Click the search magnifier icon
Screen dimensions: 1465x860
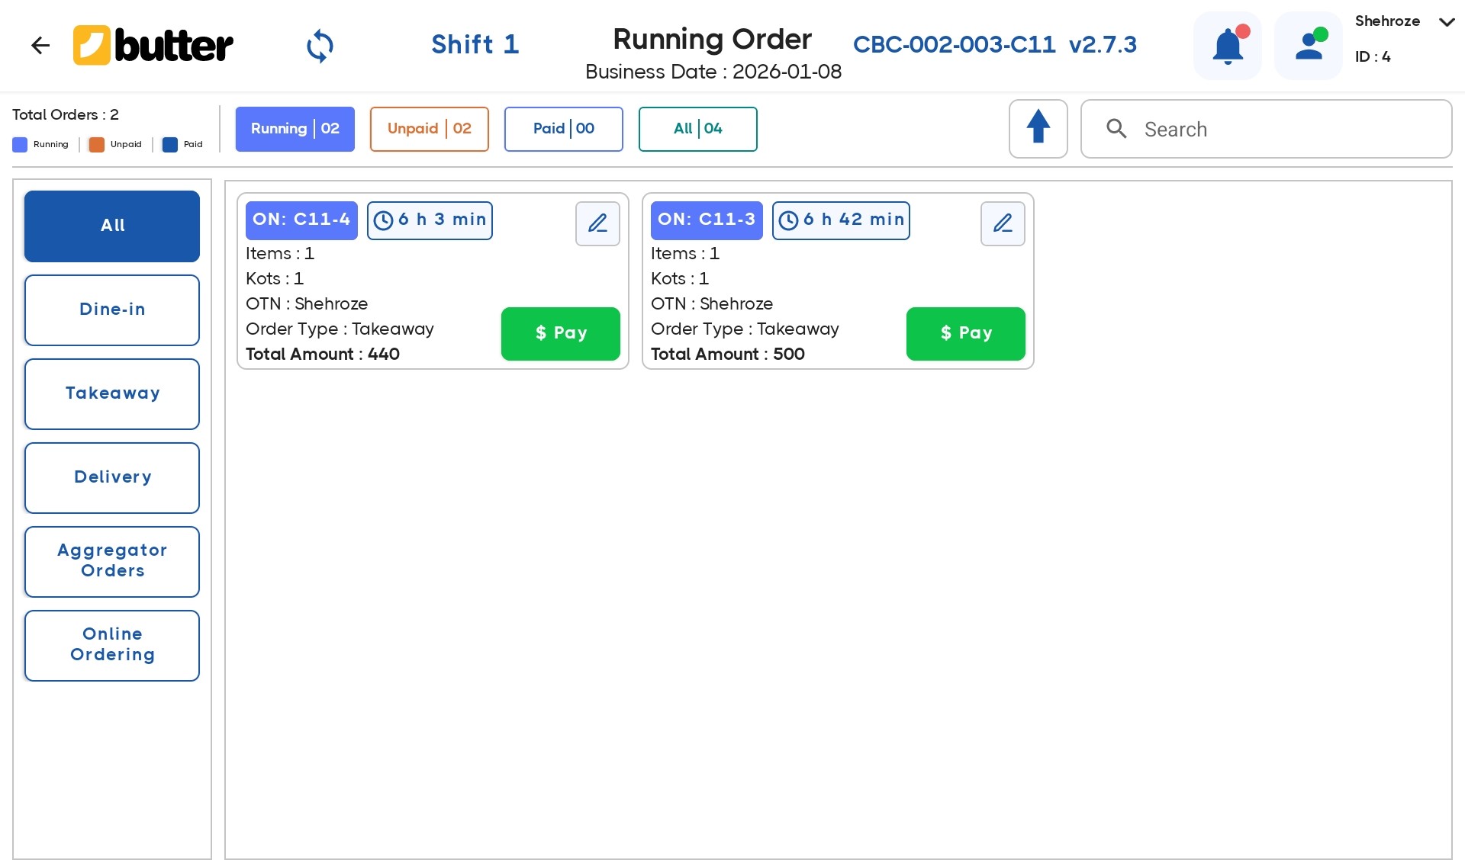1117,129
